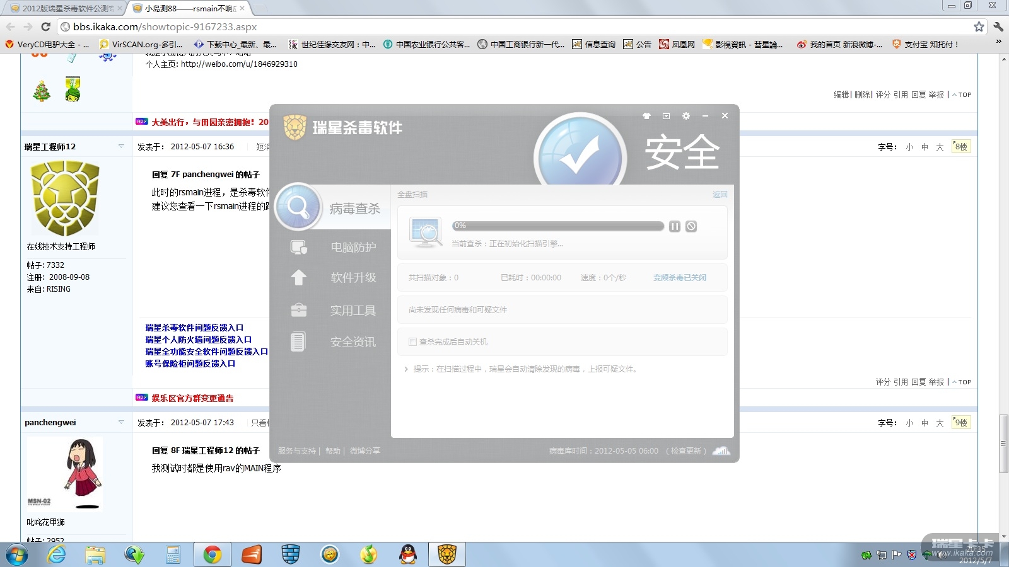Click the panchengwei avatar image
Image resolution: width=1009 pixels, height=567 pixels.
point(65,474)
